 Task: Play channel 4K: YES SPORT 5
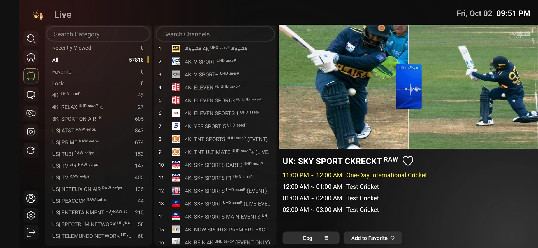pos(215,126)
